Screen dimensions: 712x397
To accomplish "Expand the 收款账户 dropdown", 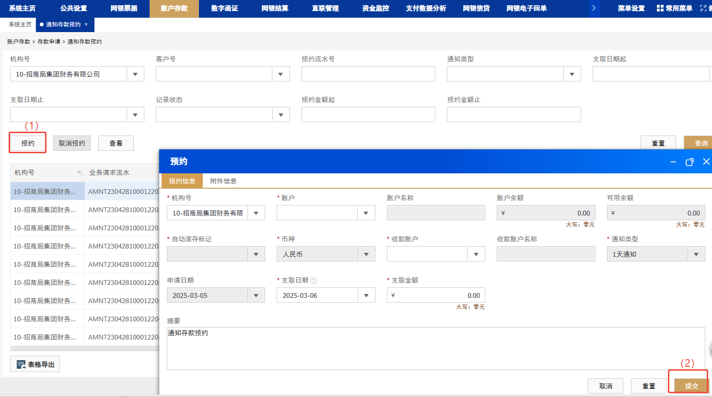I will (476, 254).
